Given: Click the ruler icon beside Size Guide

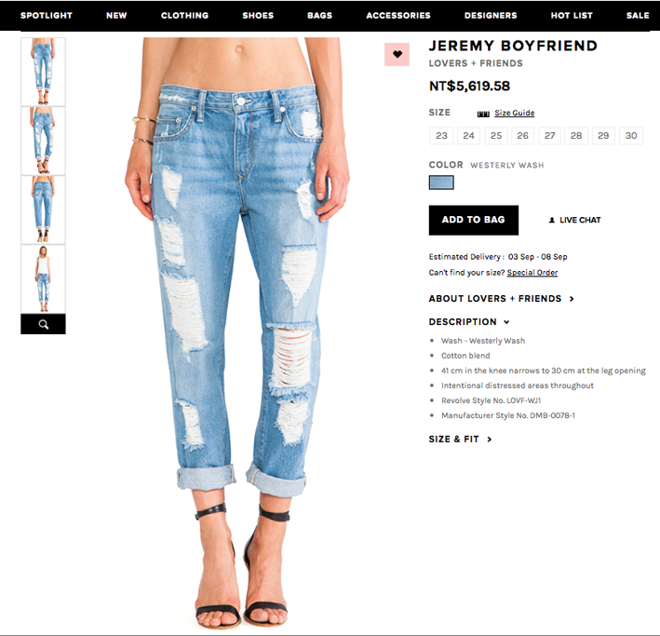Looking at the screenshot, I should [483, 114].
